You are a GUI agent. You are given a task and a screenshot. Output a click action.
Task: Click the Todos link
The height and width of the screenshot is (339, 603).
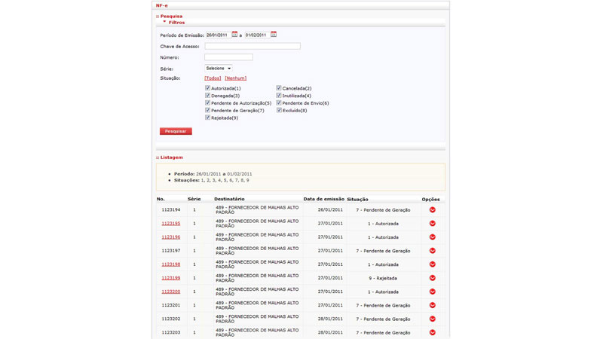[213, 78]
